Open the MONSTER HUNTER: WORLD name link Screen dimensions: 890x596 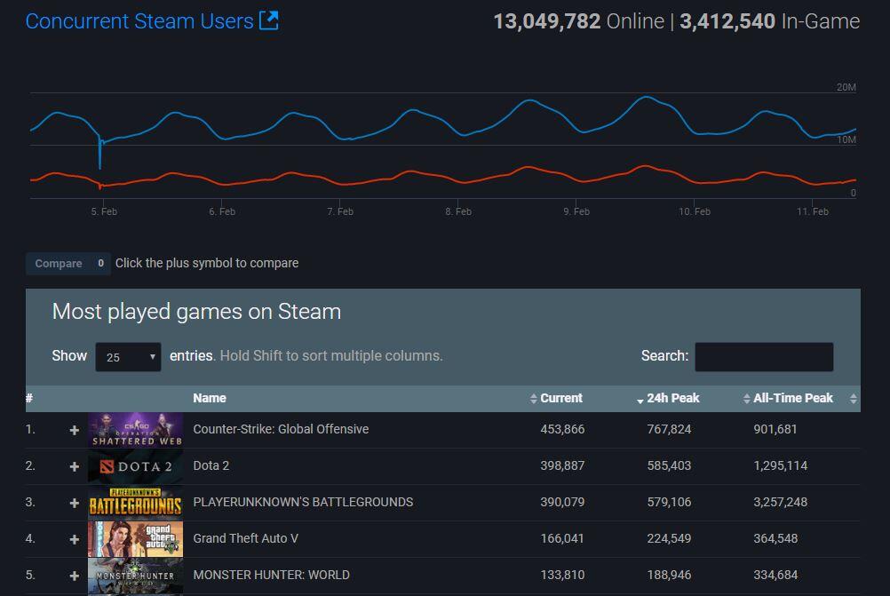(271, 575)
